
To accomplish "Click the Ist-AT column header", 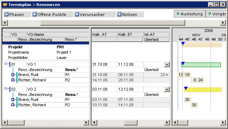I will point(157,34).
